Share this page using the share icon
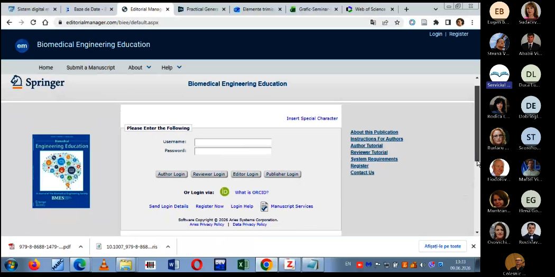Screen dimensions: 555x277 click(385, 22)
